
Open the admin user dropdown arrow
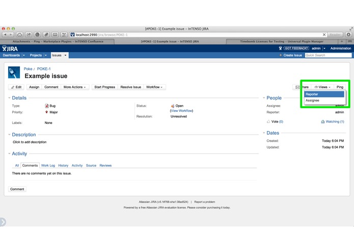tap(324, 48)
